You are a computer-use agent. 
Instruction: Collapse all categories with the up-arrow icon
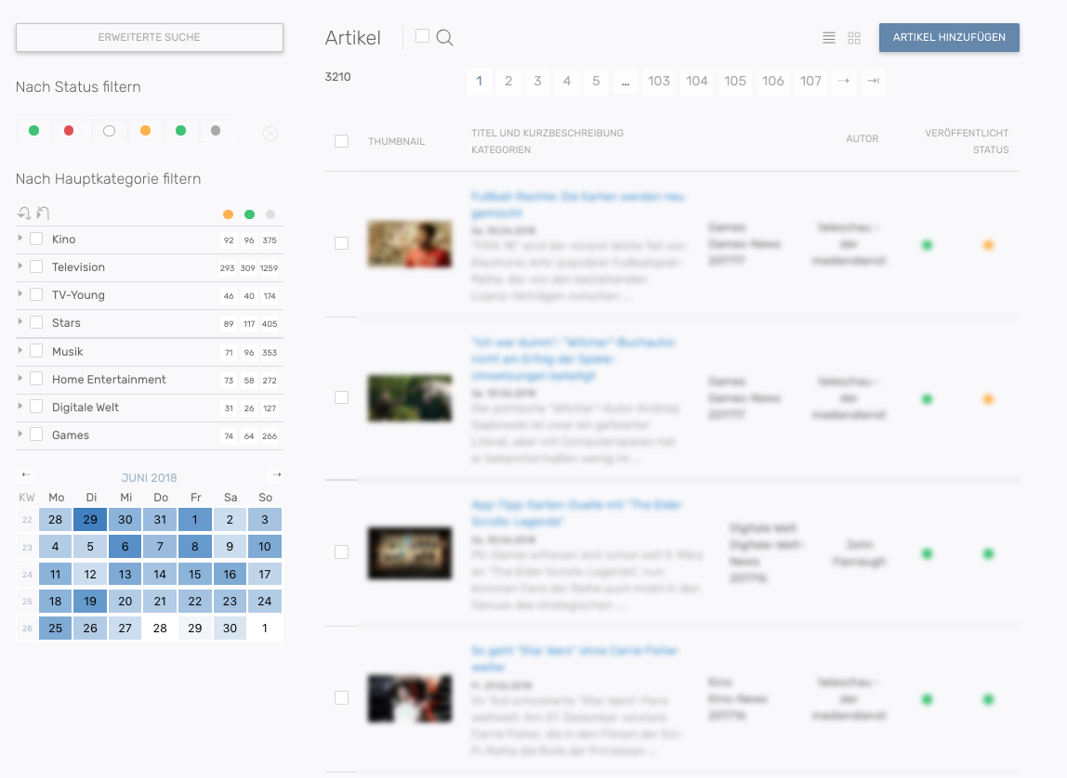[43, 214]
